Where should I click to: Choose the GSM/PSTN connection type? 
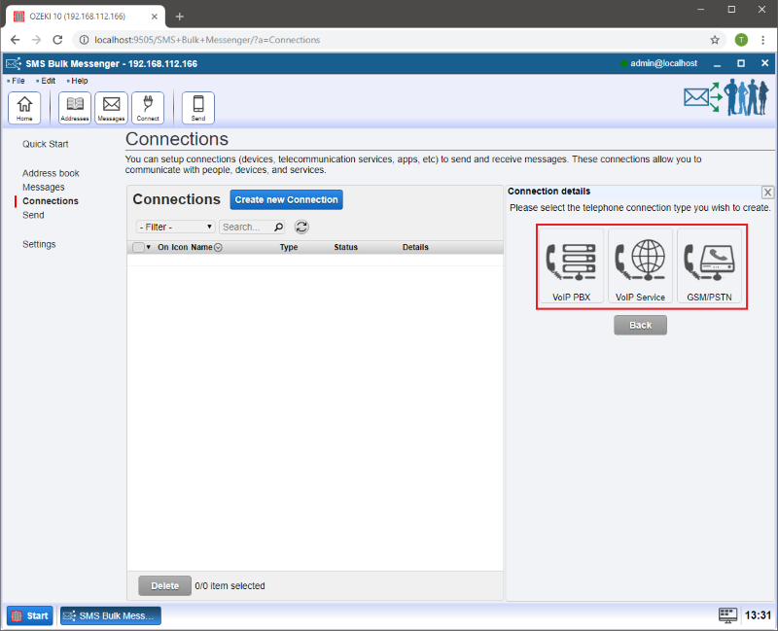point(709,266)
